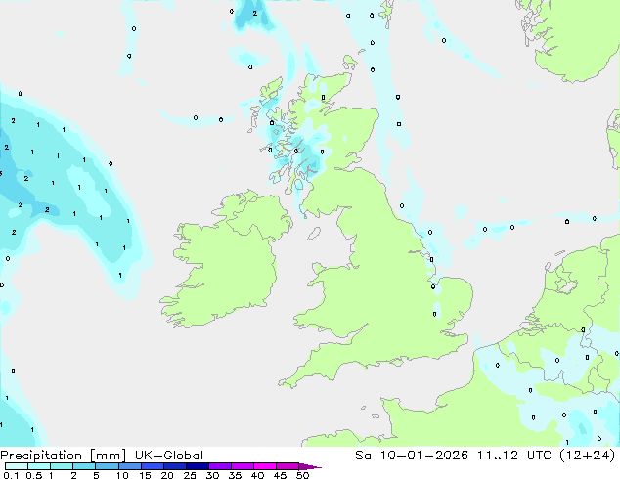
Task: Click the legend label "50"
Action: [302, 475]
